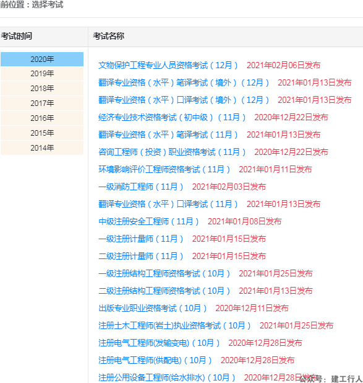
Task: Switch to the 2018年 year row
Action: pyautogui.click(x=42, y=89)
